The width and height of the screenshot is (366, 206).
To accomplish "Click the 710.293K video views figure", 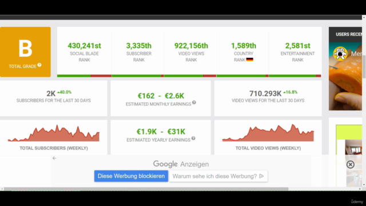I will 265,94.
